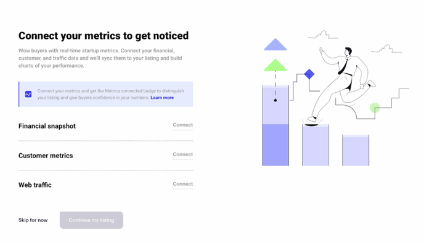Connect the Web traffic data
The height and width of the screenshot is (243, 424).
(x=183, y=184)
